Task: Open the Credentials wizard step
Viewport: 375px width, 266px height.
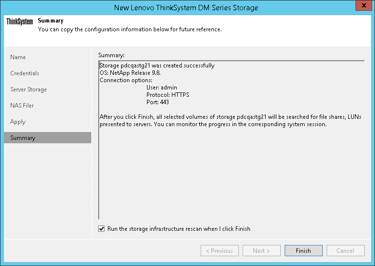Action: [24, 73]
